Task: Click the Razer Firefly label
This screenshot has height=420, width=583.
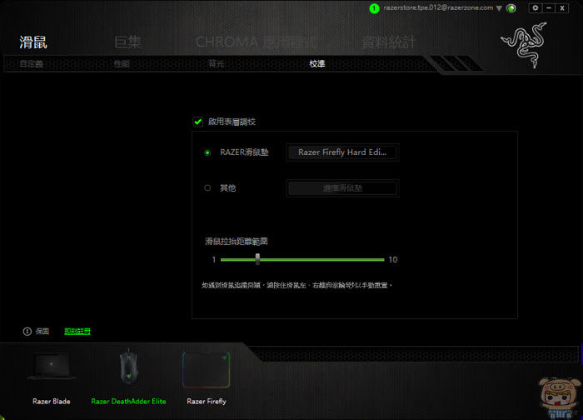Action: [x=207, y=401]
